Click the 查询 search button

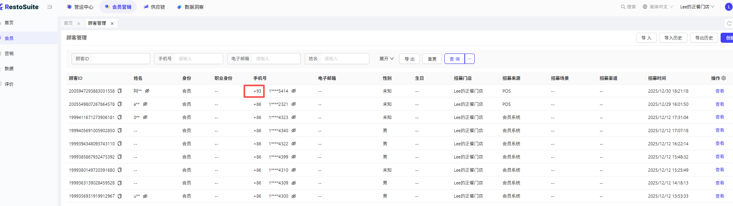454,59
